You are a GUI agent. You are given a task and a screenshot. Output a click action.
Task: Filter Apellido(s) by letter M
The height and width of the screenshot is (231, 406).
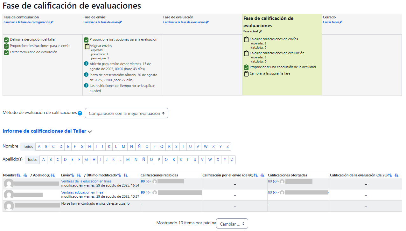128,160
